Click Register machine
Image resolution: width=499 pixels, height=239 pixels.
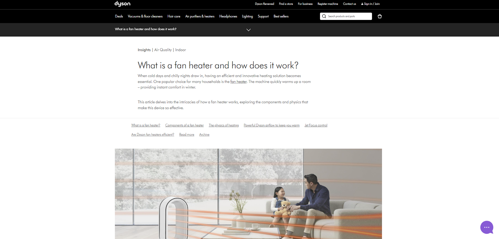(x=328, y=4)
